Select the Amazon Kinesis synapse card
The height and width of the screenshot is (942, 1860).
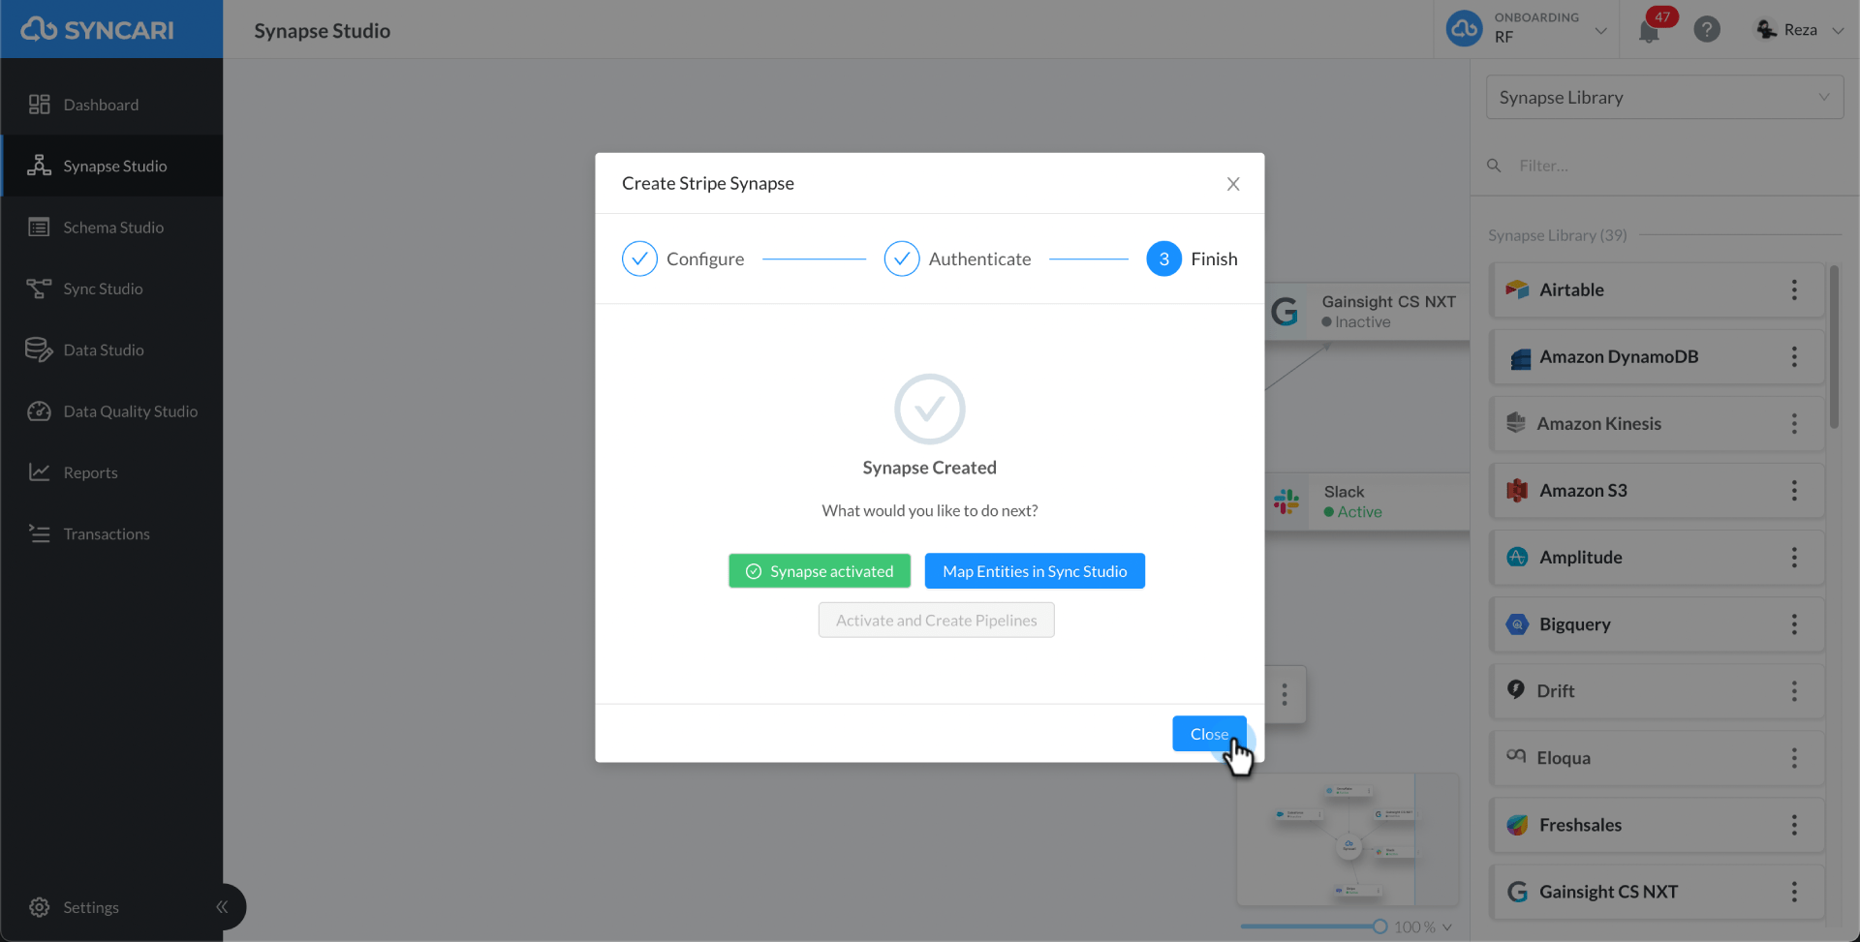point(1657,423)
